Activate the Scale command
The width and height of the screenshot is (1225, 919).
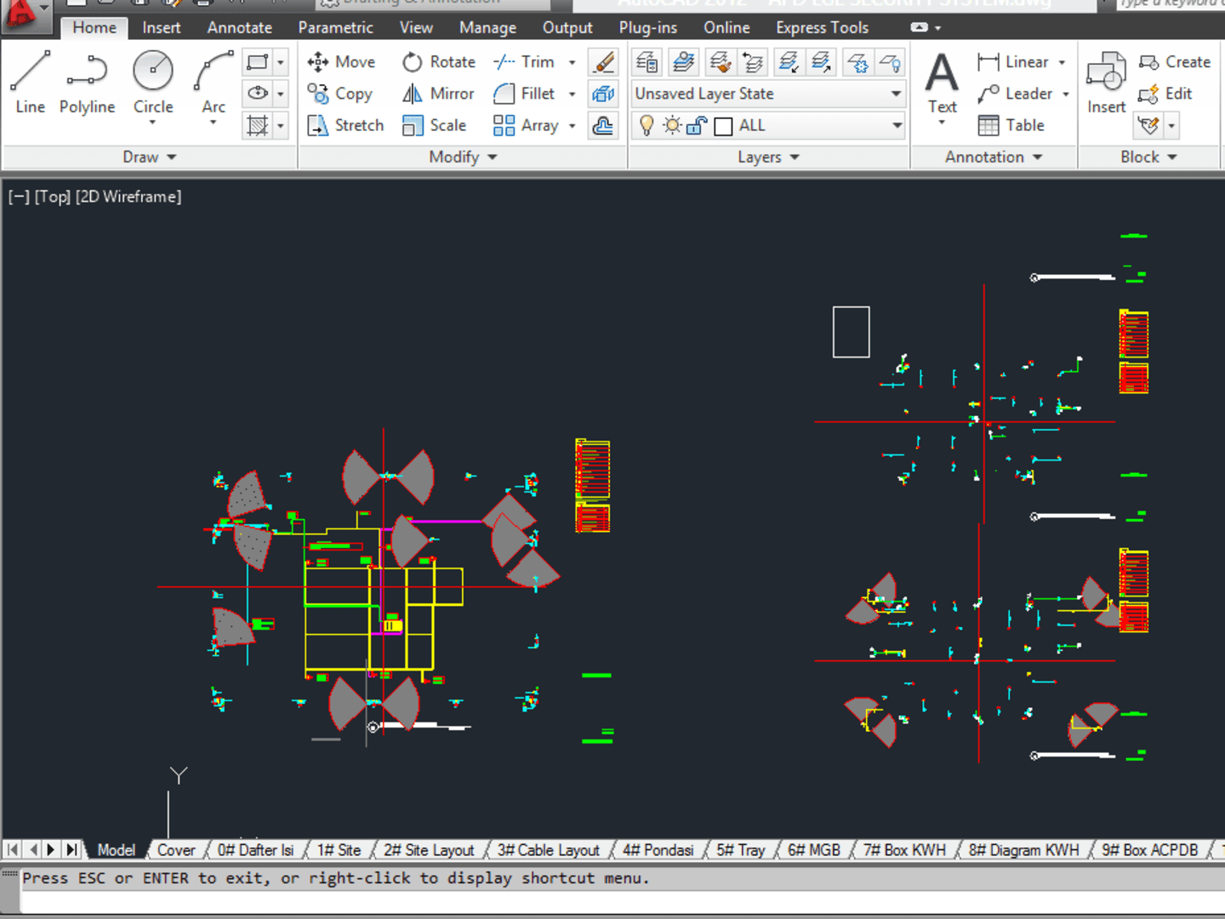pyautogui.click(x=434, y=125)
